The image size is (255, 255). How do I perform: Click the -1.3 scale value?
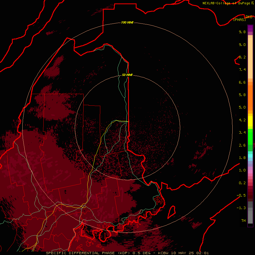pyautogui.click(x=241, y=208)
